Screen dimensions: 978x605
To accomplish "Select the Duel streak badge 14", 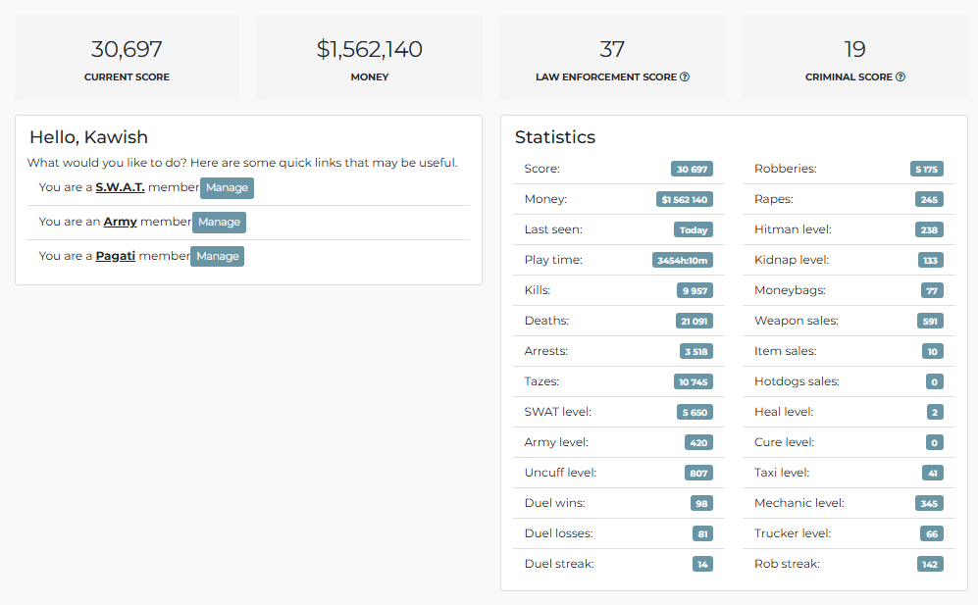I will tap(702, 565).
